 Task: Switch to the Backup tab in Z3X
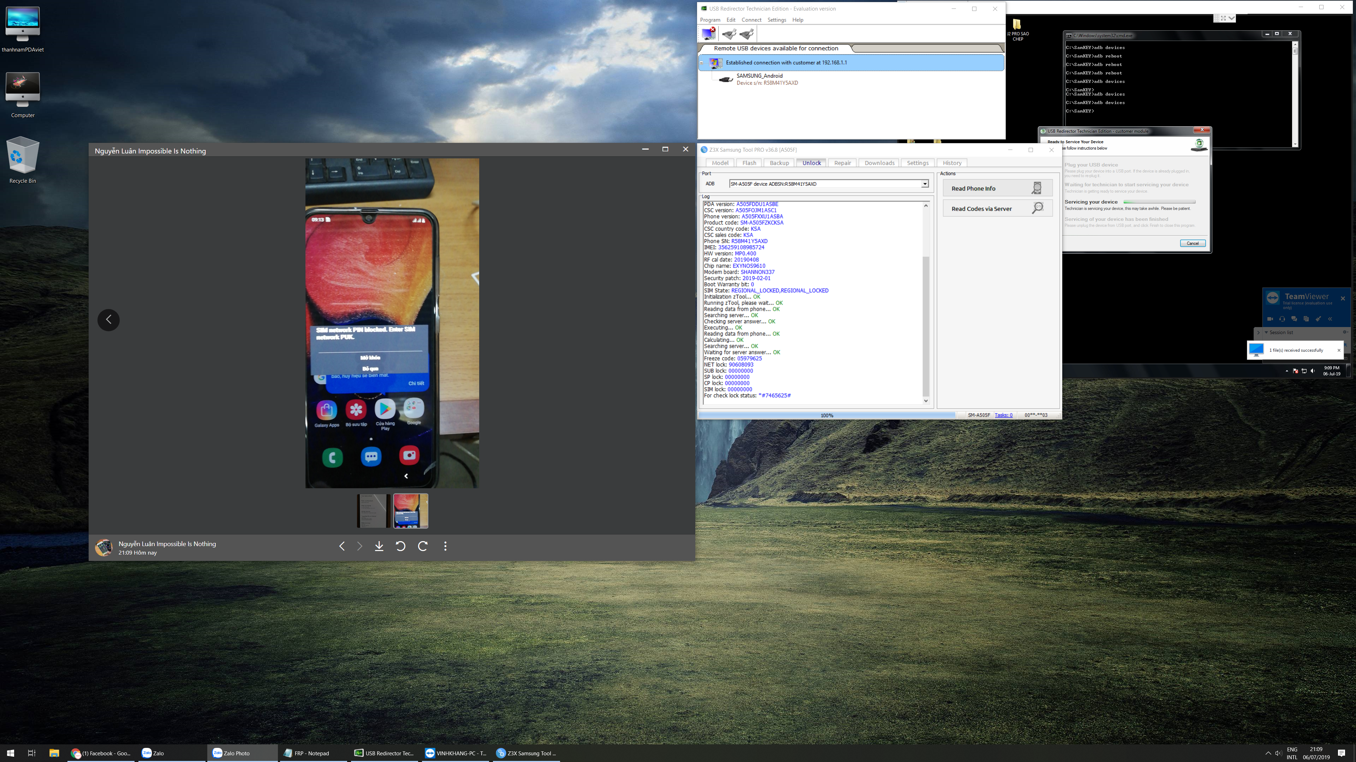[779, 163]
